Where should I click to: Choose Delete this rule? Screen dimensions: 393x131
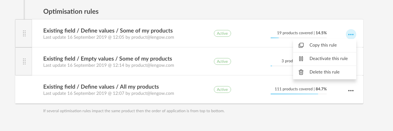coord(325,72)
